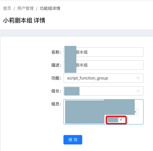Click the 保存 button
Image resolution: width=153 pixels, height=151 pixels.
73,140
